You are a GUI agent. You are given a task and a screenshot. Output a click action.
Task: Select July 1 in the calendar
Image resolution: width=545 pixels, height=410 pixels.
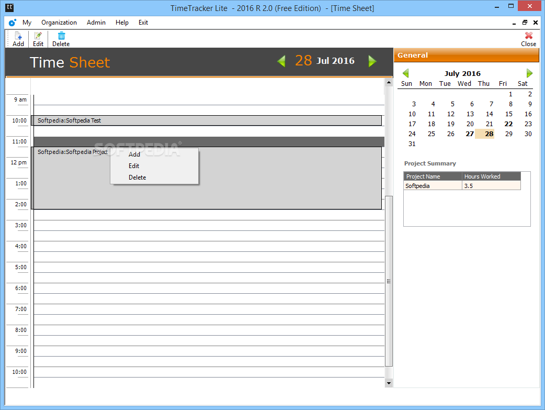[510, 94]
